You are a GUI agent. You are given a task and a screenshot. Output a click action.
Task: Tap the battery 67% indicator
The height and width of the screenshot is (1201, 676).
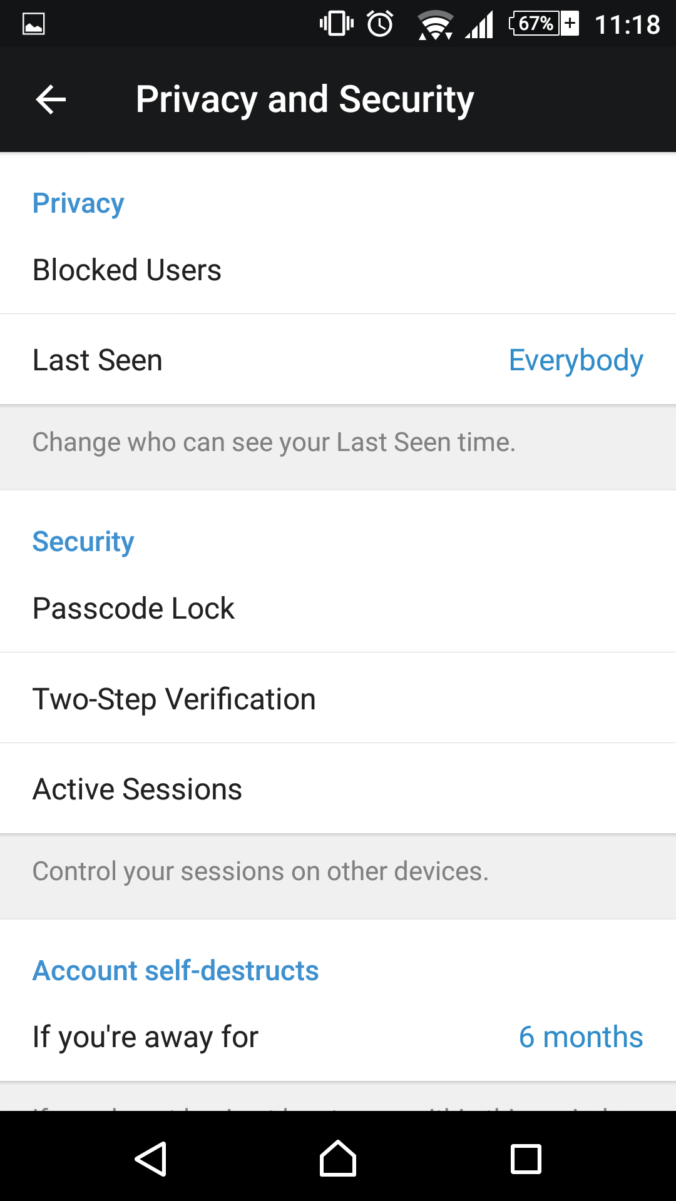click(x=543, y=24)
